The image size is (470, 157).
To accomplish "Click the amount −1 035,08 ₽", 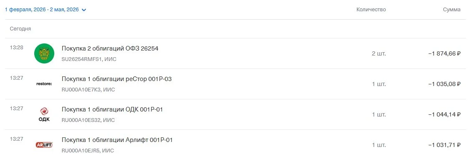I will click(444, 84).
